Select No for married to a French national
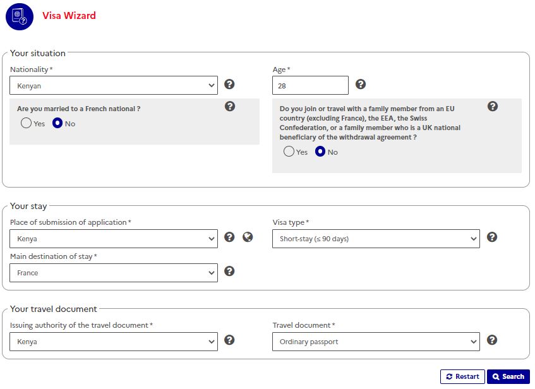535x389 pixels. click(57, 123)
